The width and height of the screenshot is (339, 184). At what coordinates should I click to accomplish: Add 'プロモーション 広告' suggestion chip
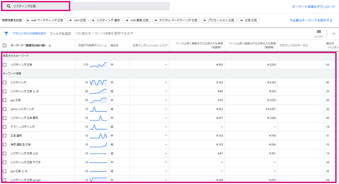pos(219,20)
